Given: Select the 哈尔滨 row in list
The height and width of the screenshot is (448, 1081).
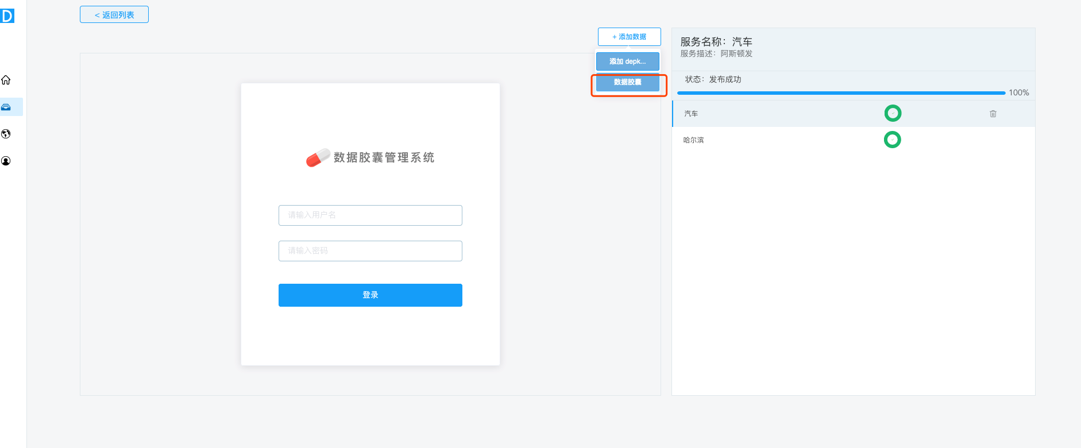Looking at the screenshot, I should (854, 140).
